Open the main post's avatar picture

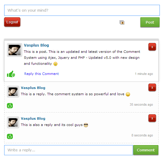click(15, 50)
